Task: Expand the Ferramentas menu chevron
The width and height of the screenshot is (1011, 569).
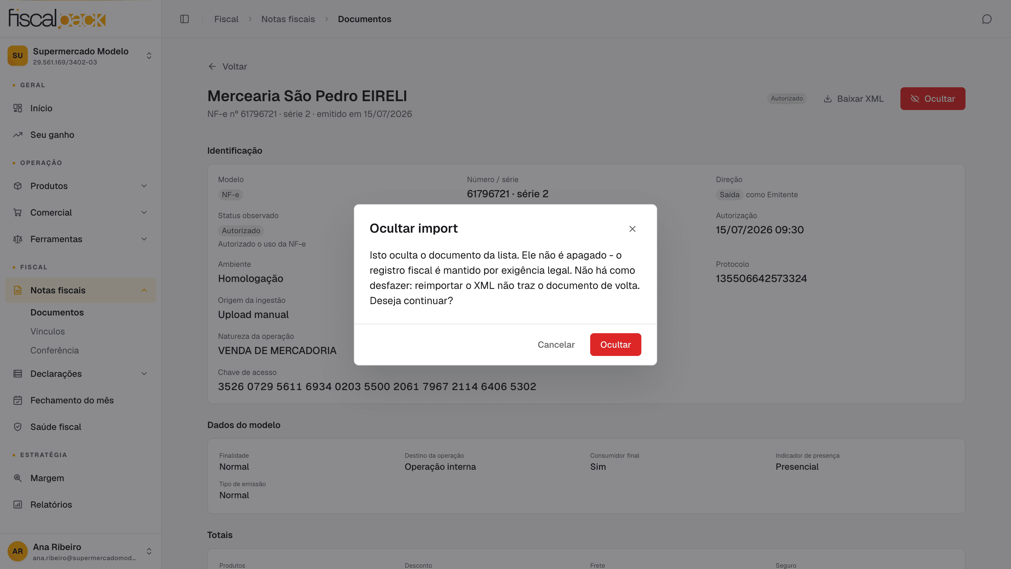Action: [144, 239]
